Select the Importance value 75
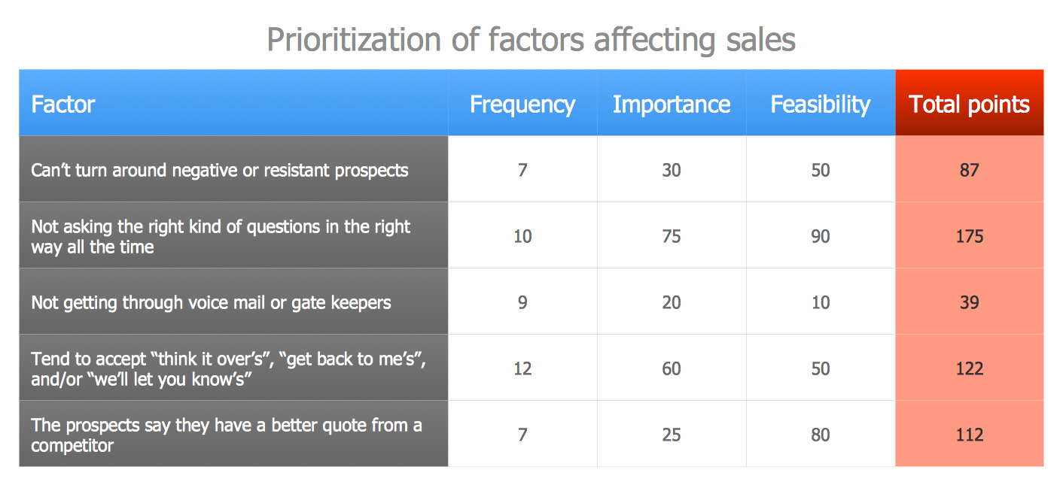Viewport: 1063px width, 485px height. (x=672, y=236)
